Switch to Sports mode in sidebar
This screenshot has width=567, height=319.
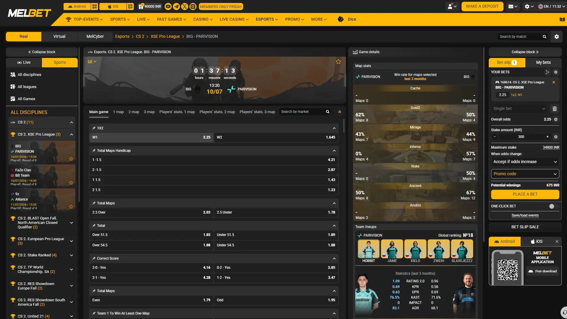pos(60,62)
